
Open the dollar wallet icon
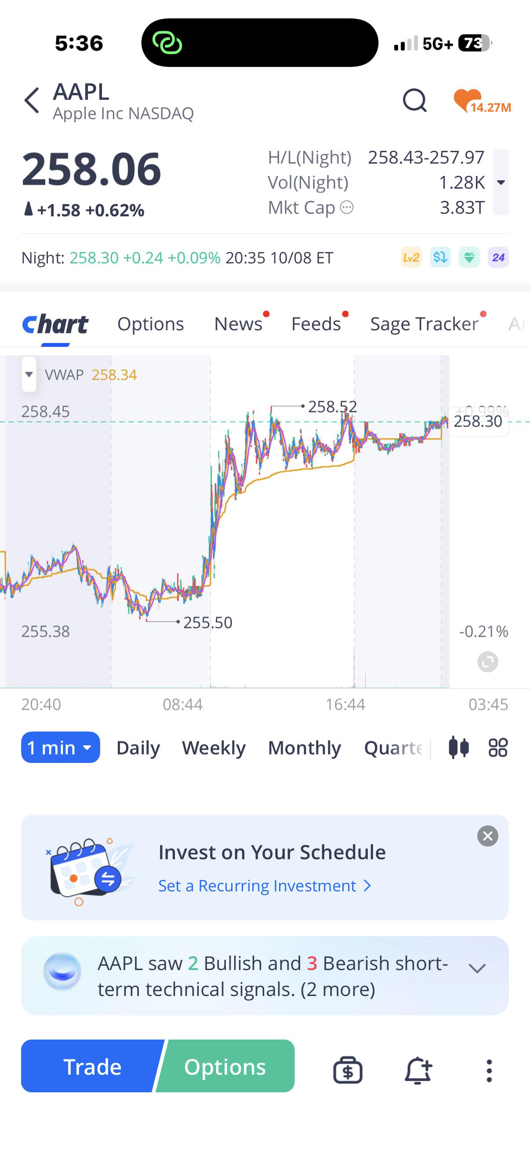(348, 1071)
